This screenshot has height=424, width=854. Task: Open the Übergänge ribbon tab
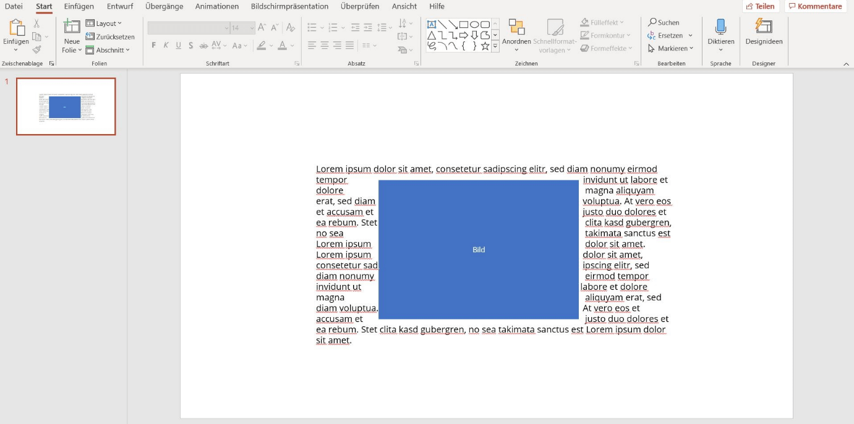164,6
